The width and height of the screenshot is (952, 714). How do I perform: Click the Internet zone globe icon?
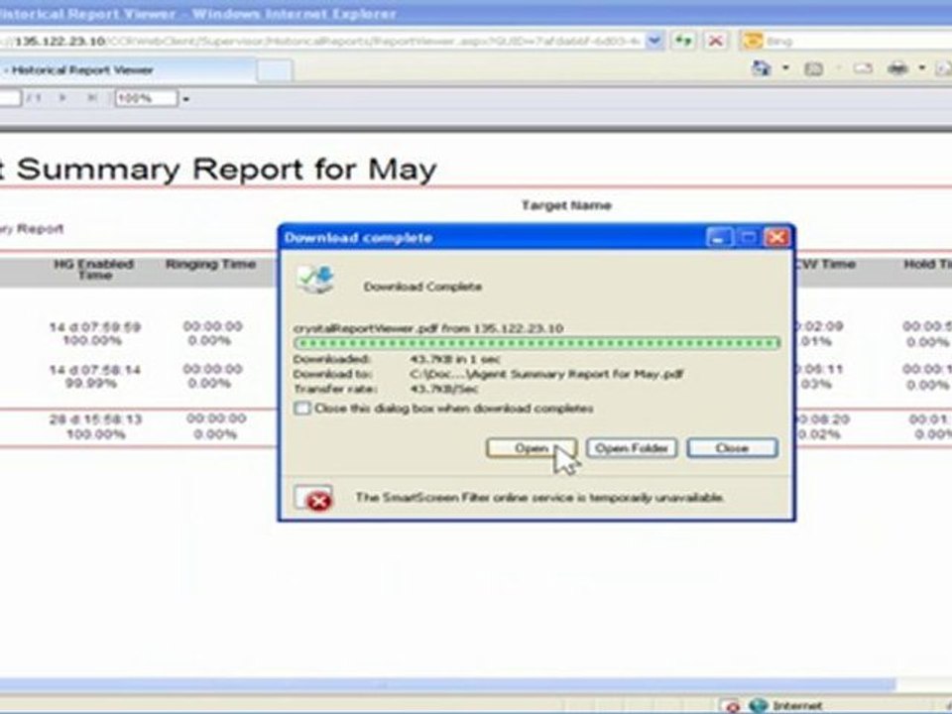point(759,705)
